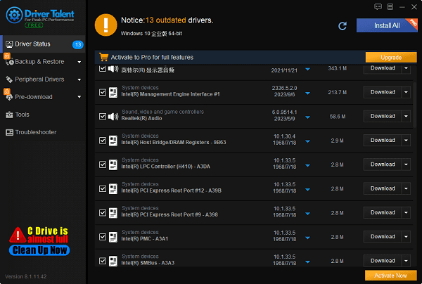
Task: Click the orange Upgrade button
Action: [391, 57]
